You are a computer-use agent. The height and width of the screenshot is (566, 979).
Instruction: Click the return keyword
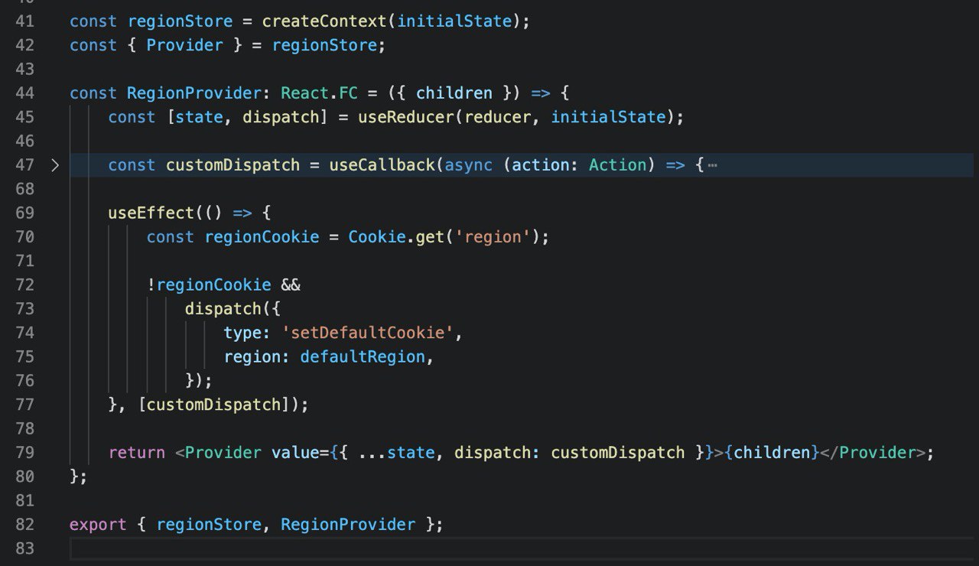(x=136, y=452)
